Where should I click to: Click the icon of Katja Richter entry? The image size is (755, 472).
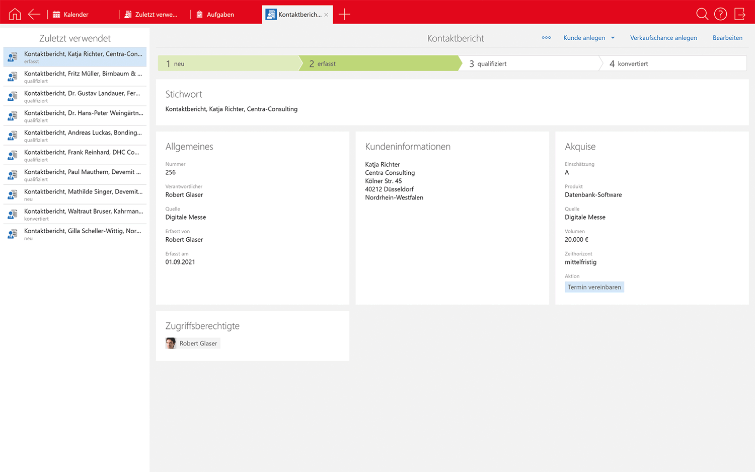click(x=13, y=57)
